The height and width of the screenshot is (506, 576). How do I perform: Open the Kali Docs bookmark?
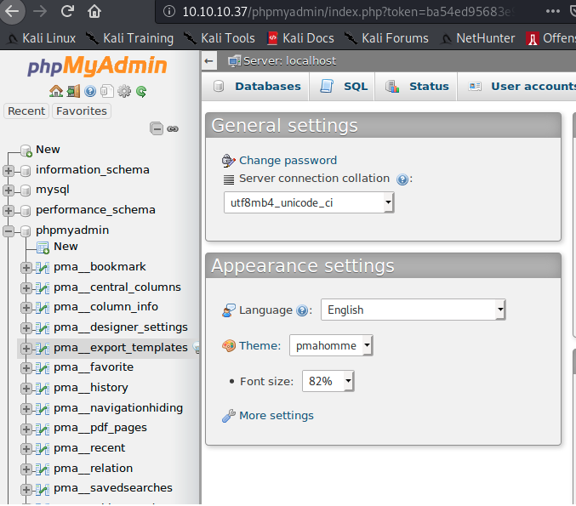(x=301, y=37)
